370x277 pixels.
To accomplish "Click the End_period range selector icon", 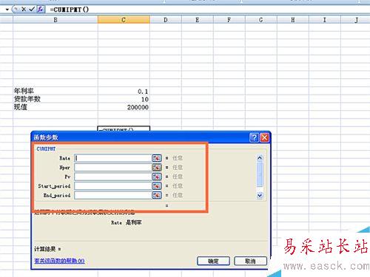I will 157,195.
